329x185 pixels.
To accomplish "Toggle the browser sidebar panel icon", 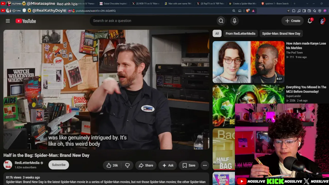I will pos(304,11).
